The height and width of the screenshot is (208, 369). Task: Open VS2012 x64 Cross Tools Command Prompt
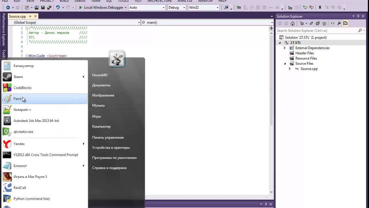point(45,155)
